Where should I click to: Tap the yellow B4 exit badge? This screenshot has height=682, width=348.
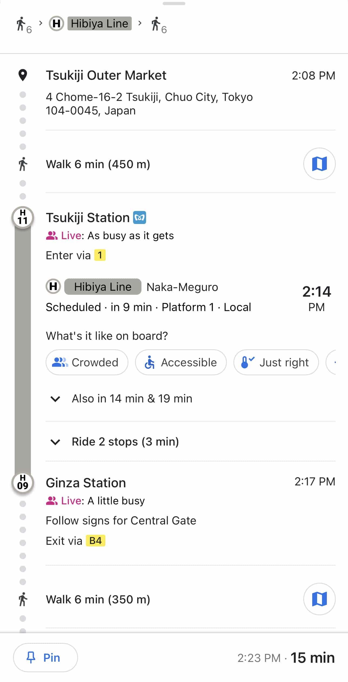95,541
